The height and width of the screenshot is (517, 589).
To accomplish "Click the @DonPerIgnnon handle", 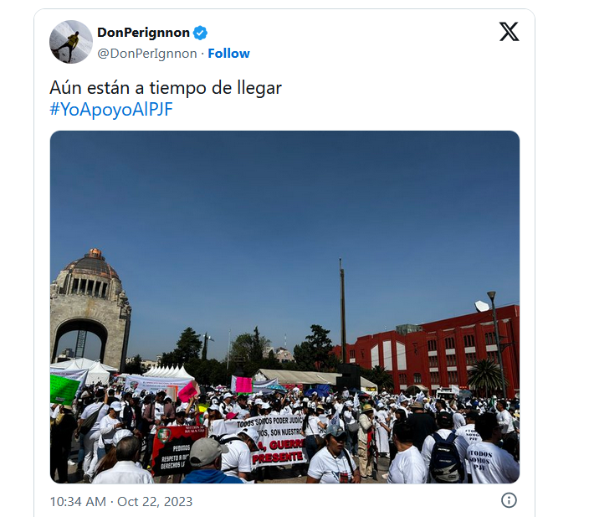I will click(147, 54).
